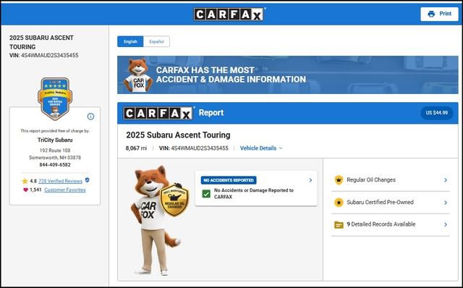Open the No Accidents Reported chevron
The height and width of the screenshot is (288, 463).
310,180
